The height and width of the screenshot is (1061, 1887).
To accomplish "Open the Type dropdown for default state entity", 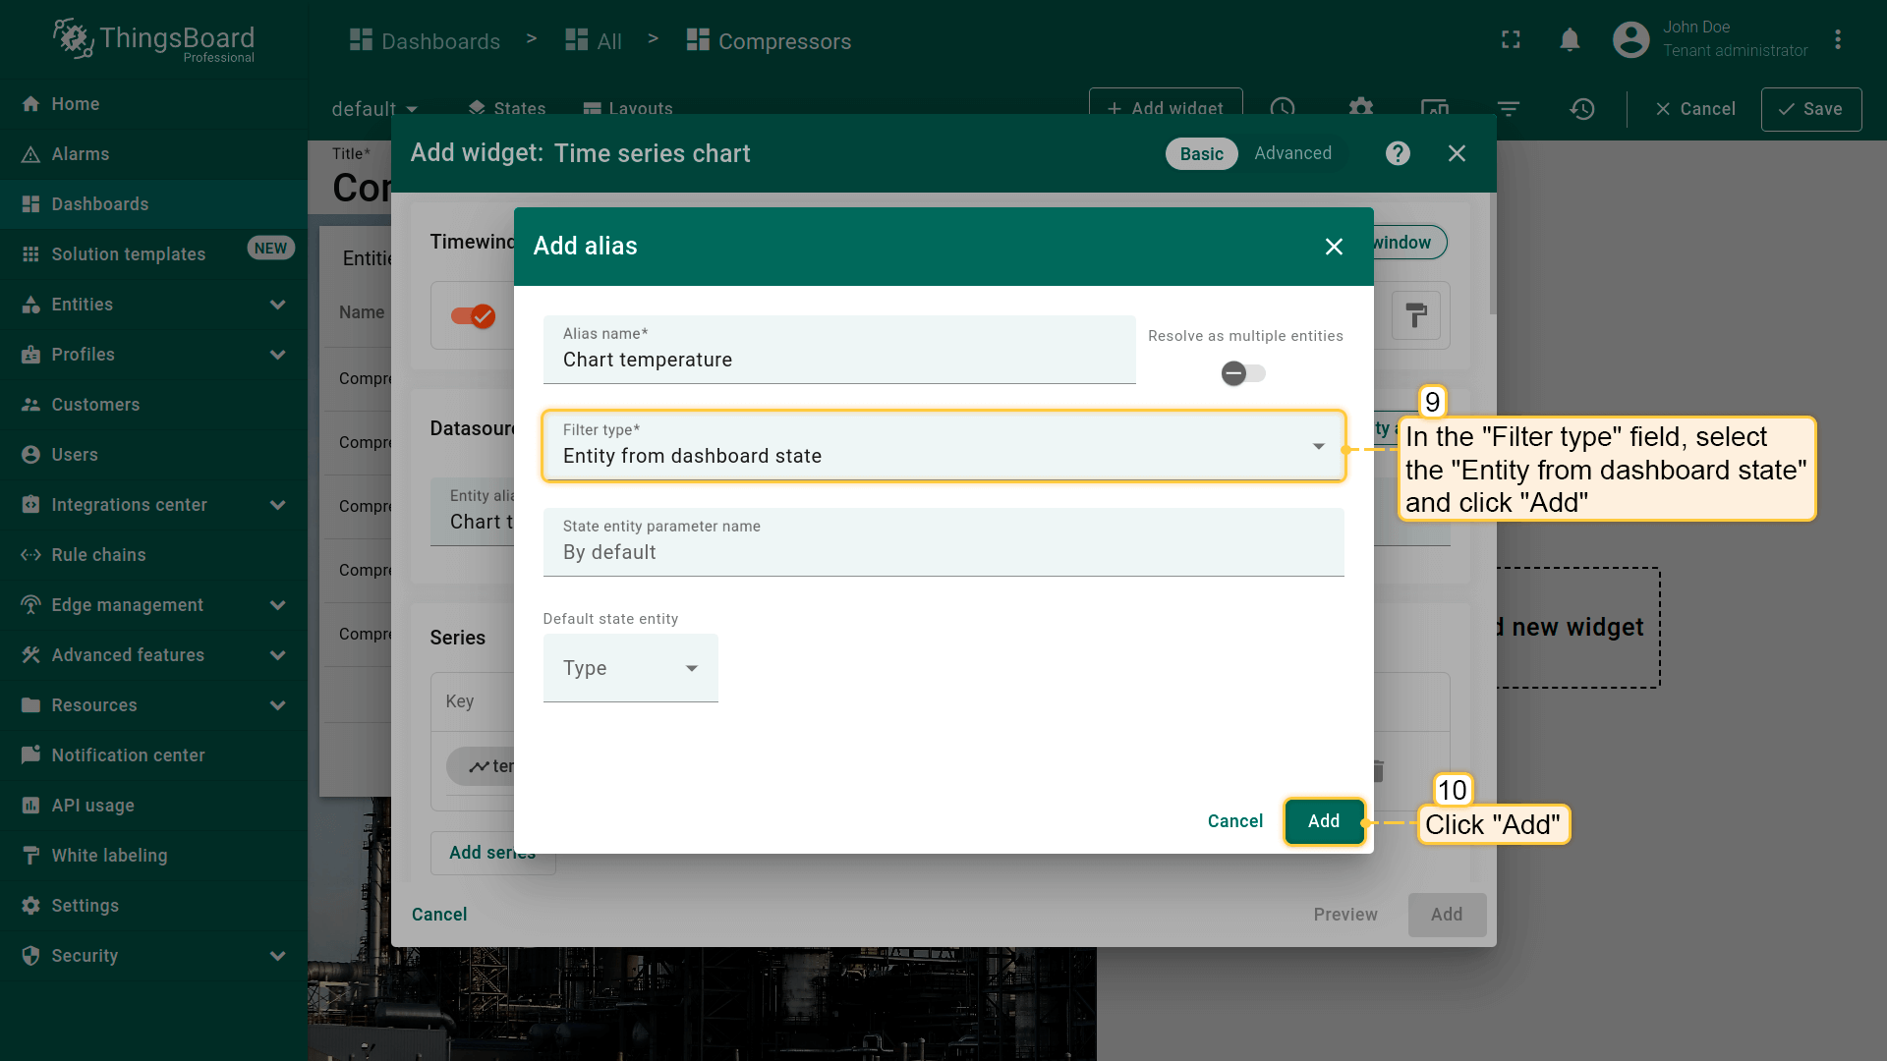I will pyautogui.click(x=630, y=668).
